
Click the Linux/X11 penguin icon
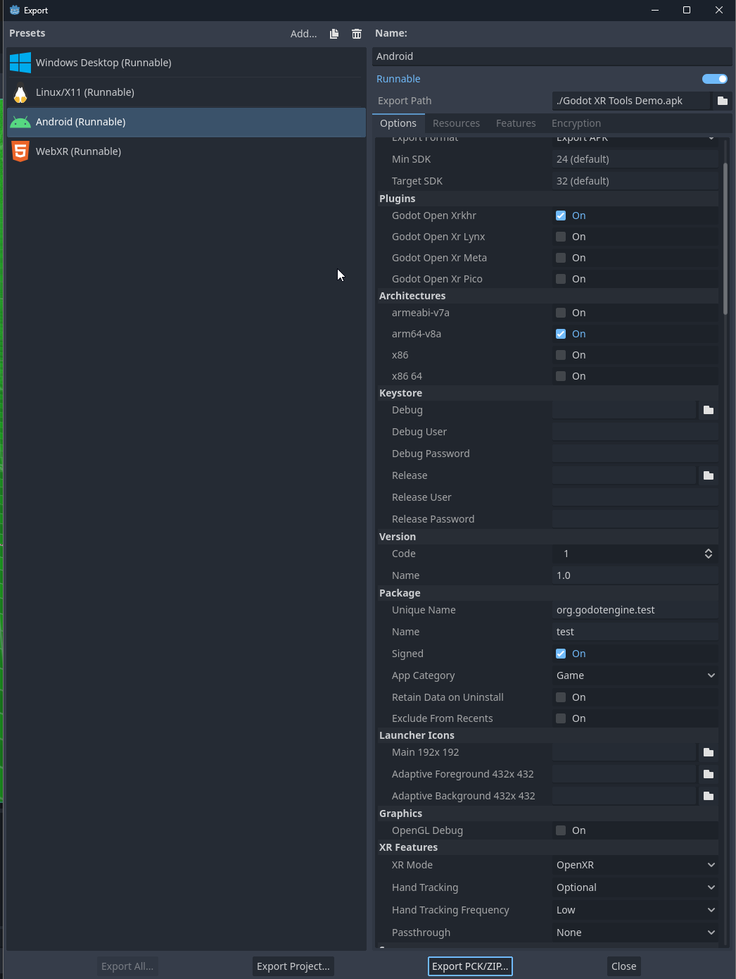click(x=20, y=92)
